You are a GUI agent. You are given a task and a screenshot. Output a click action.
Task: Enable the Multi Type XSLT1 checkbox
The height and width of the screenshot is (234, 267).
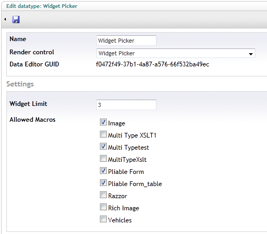click(x=103, y=134)
